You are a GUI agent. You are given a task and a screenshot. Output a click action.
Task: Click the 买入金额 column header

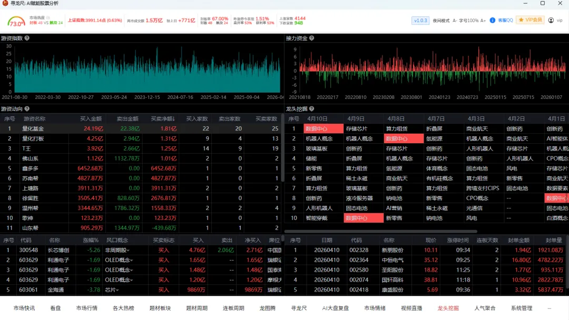(91, 119)
